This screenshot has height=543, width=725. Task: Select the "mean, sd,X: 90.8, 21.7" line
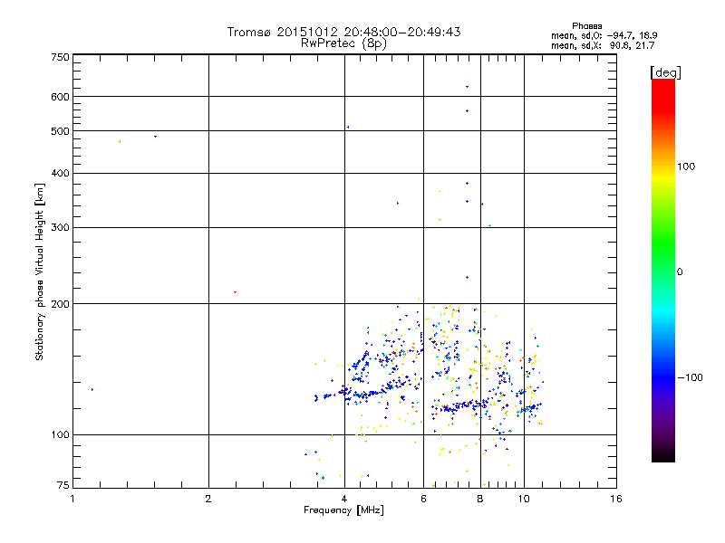pyautogui.click(x=603, y=45)
